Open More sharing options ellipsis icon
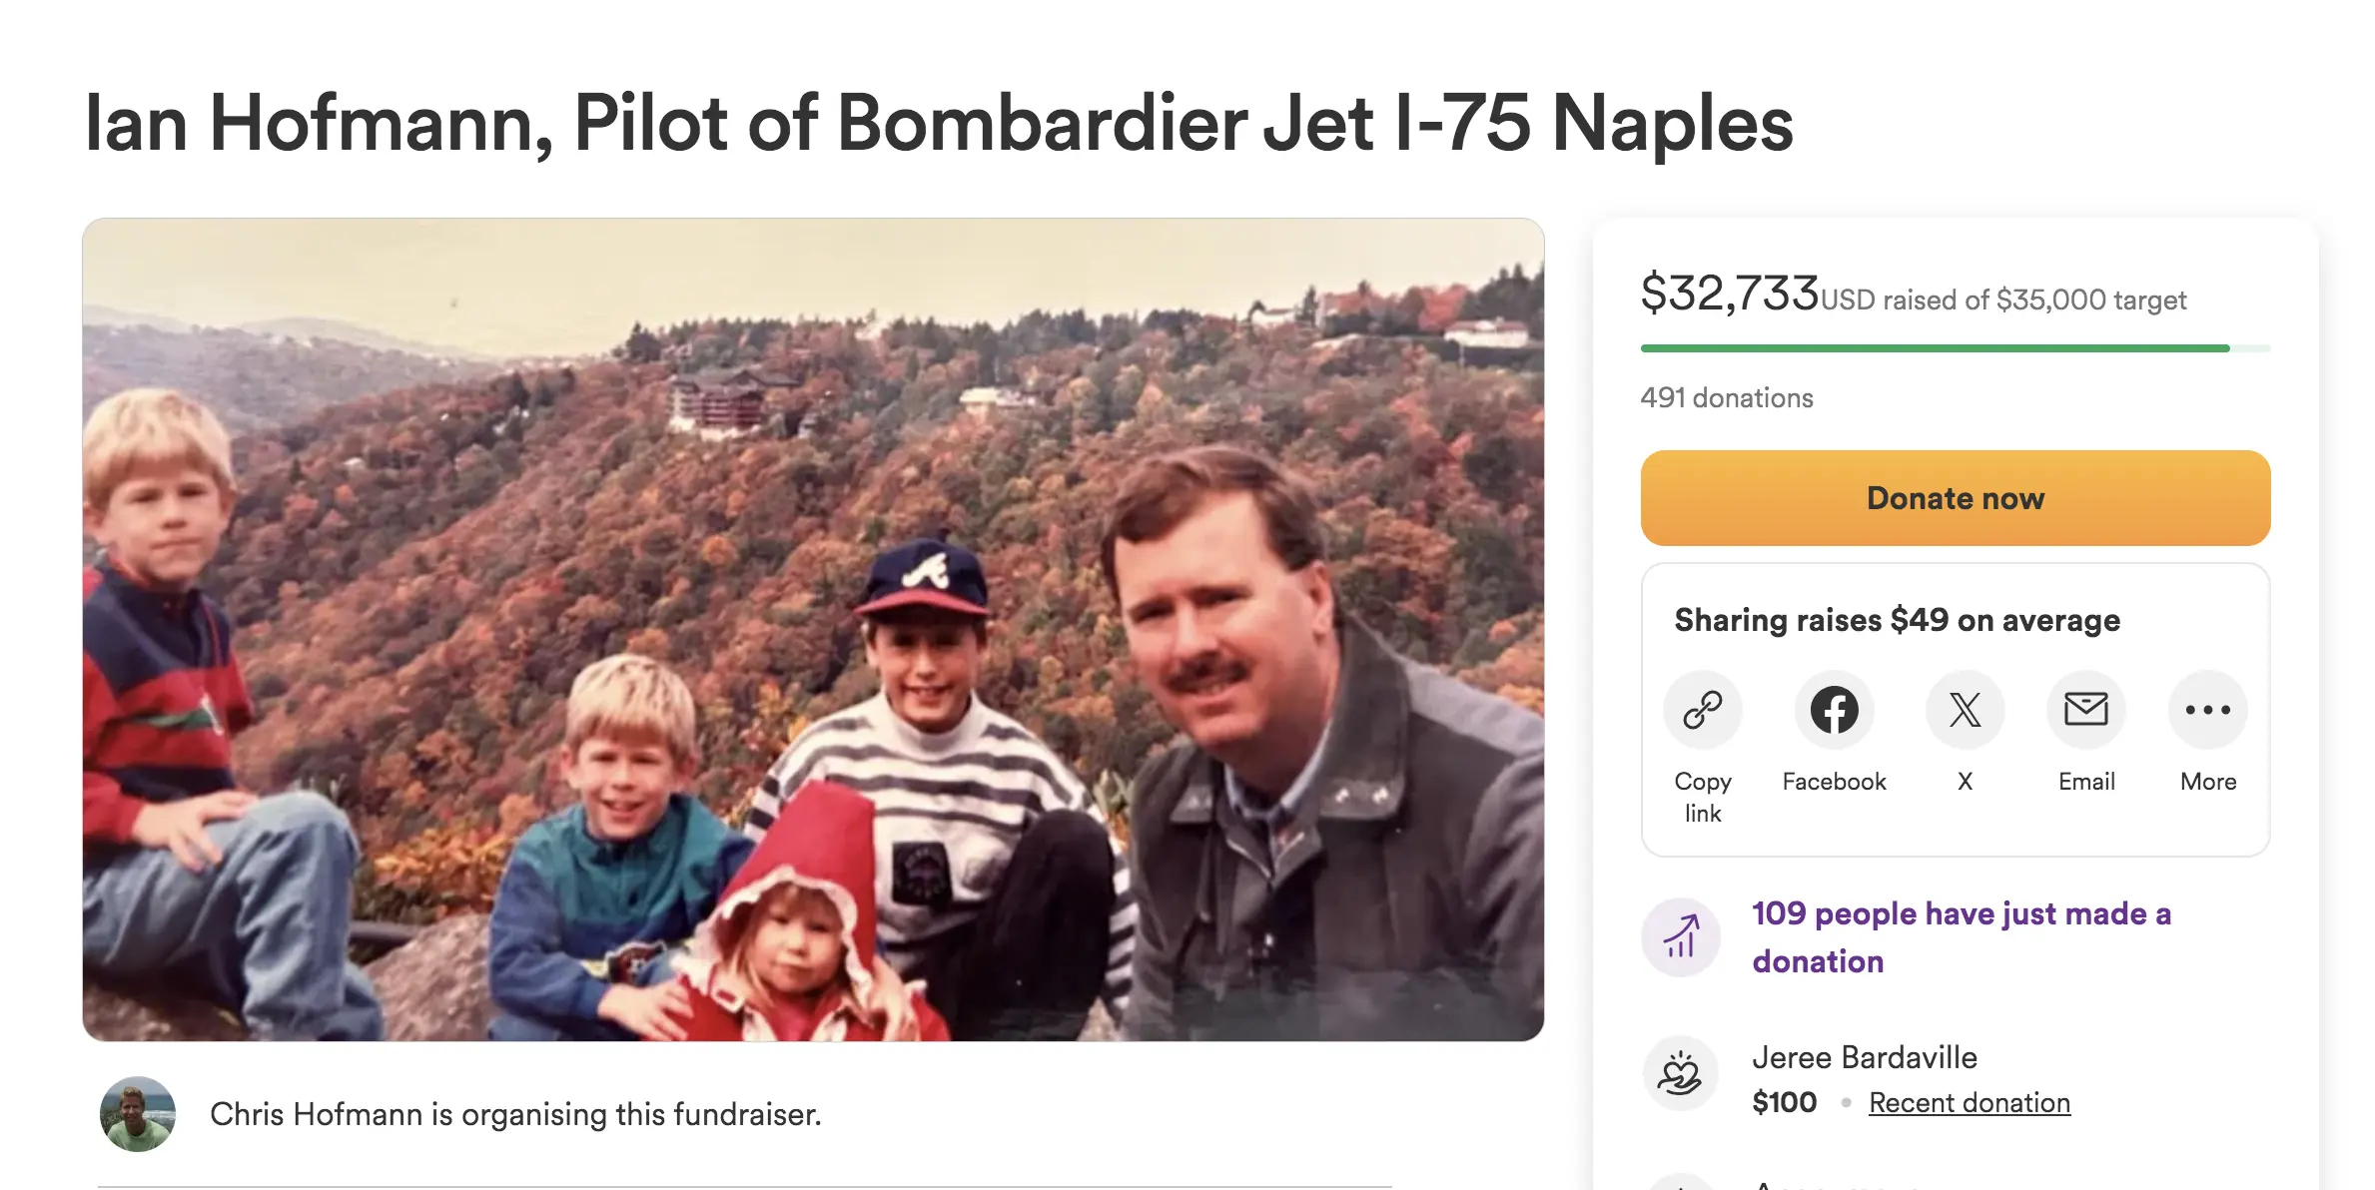The image size is (2375, 1190). pyautogui.click(x=2207, y=710)
